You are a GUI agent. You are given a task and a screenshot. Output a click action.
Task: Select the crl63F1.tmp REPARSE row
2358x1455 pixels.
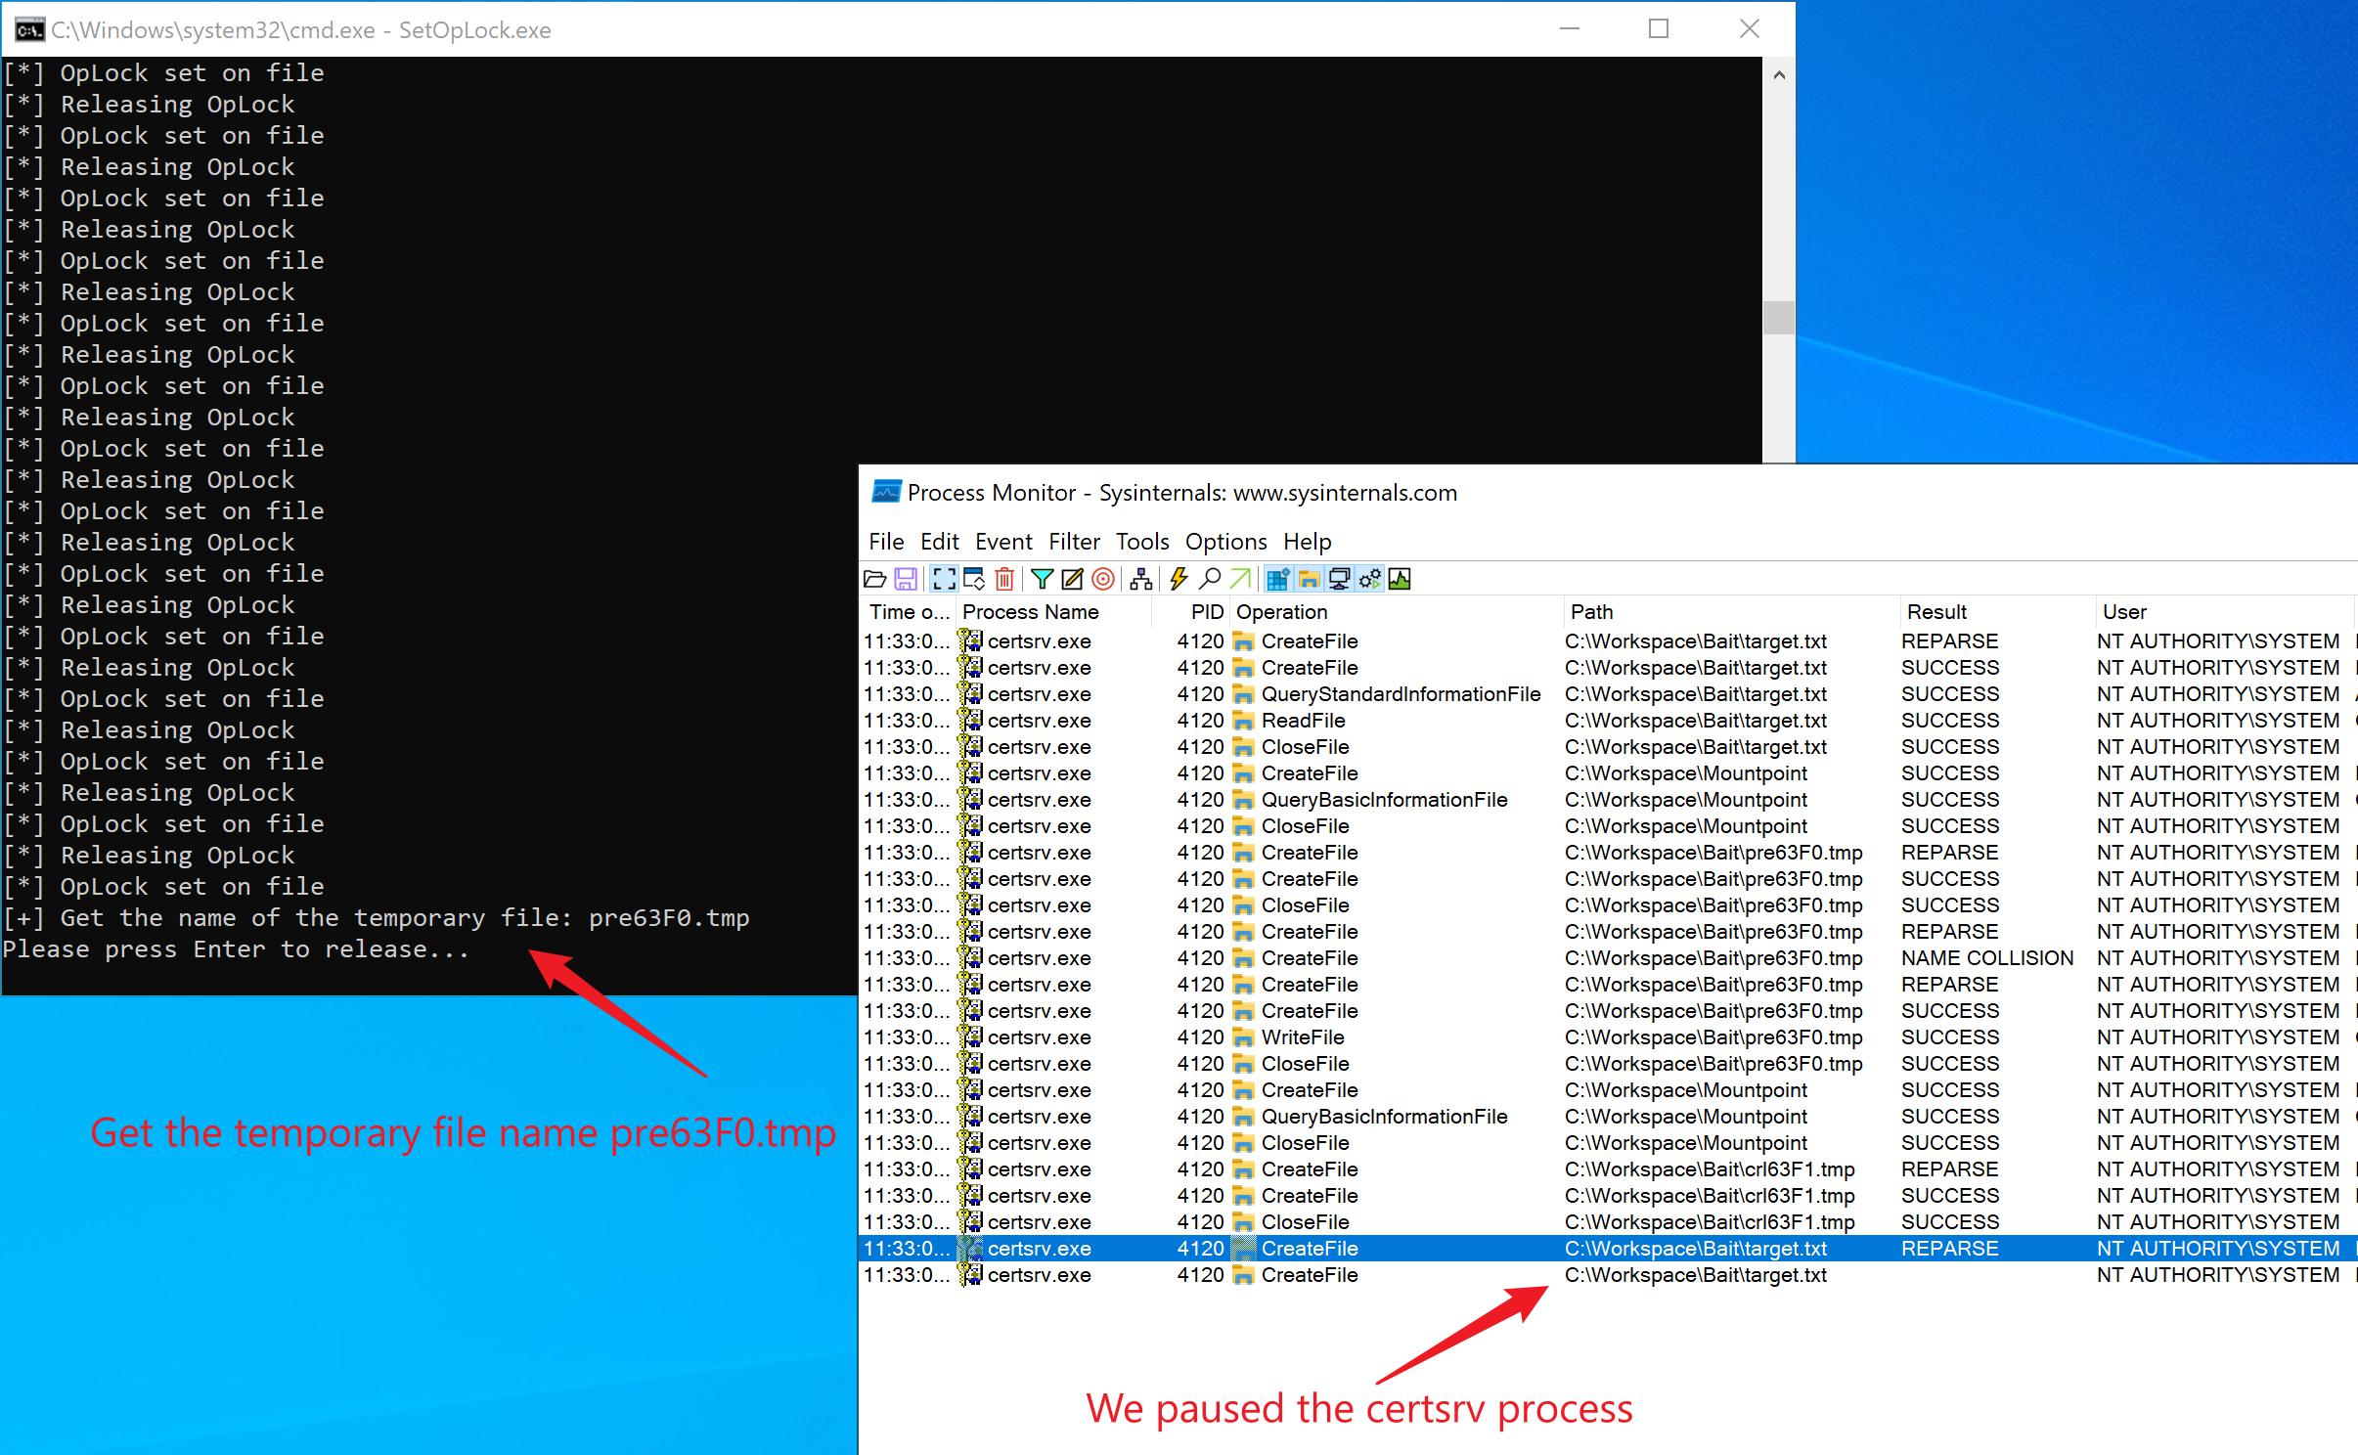tap(1608, 1169)
